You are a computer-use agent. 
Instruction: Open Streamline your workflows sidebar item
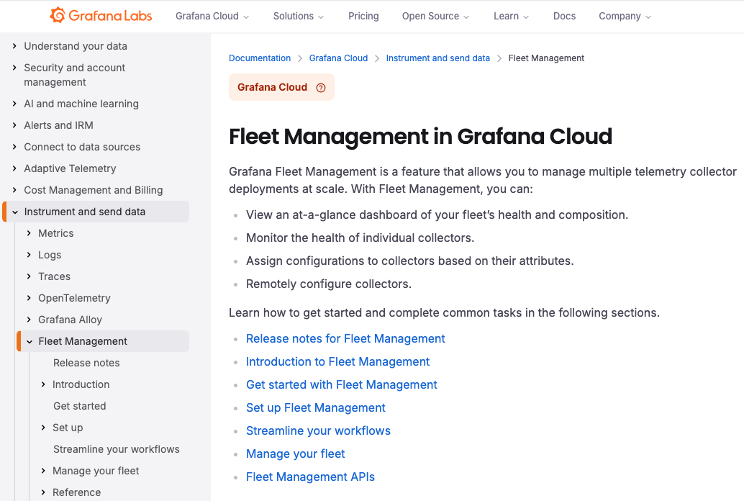click(x=117, y=449)
